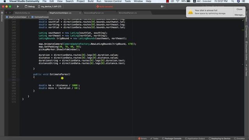Click the 'durationstring =' assignment line
The image size is (249, 140).
[82, 61]
